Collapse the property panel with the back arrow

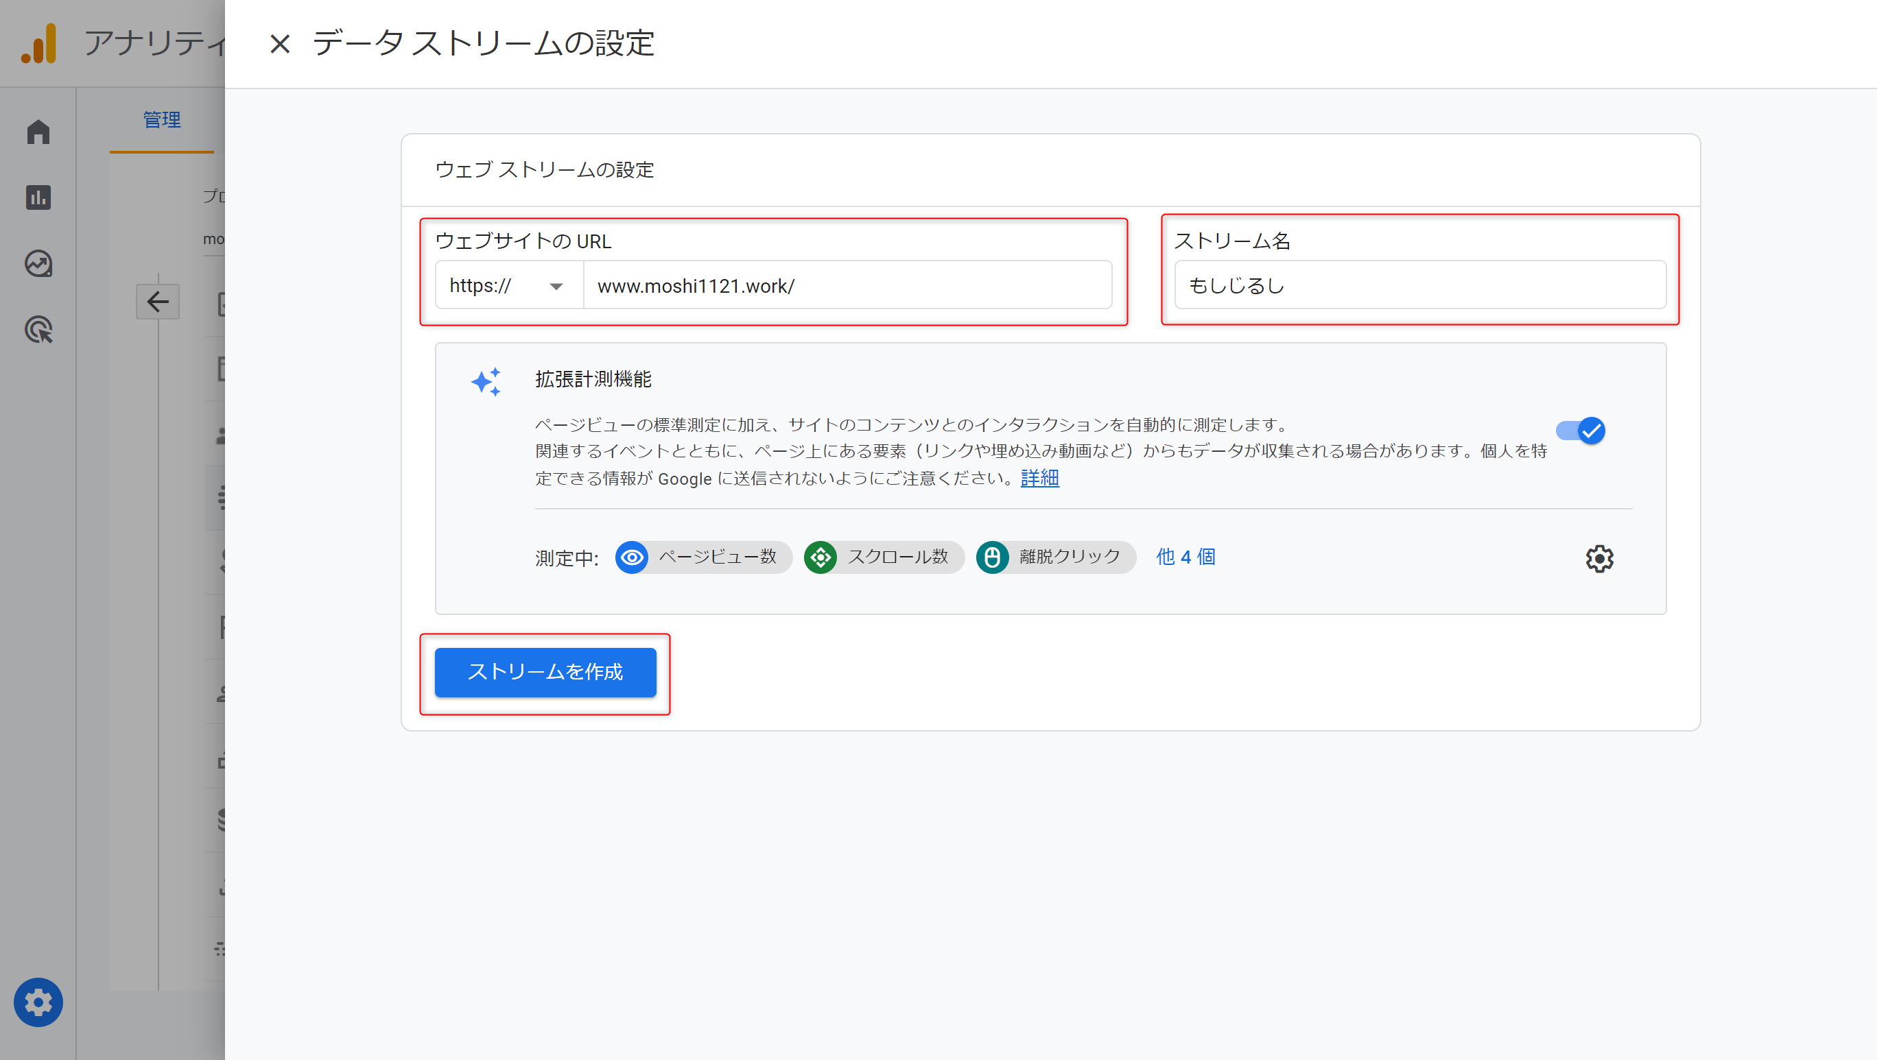point(157,302)
